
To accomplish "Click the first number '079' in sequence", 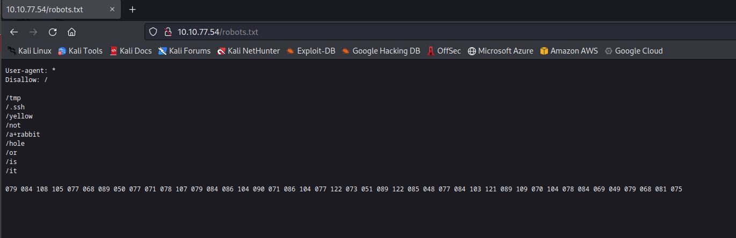I will coord(11,189).
